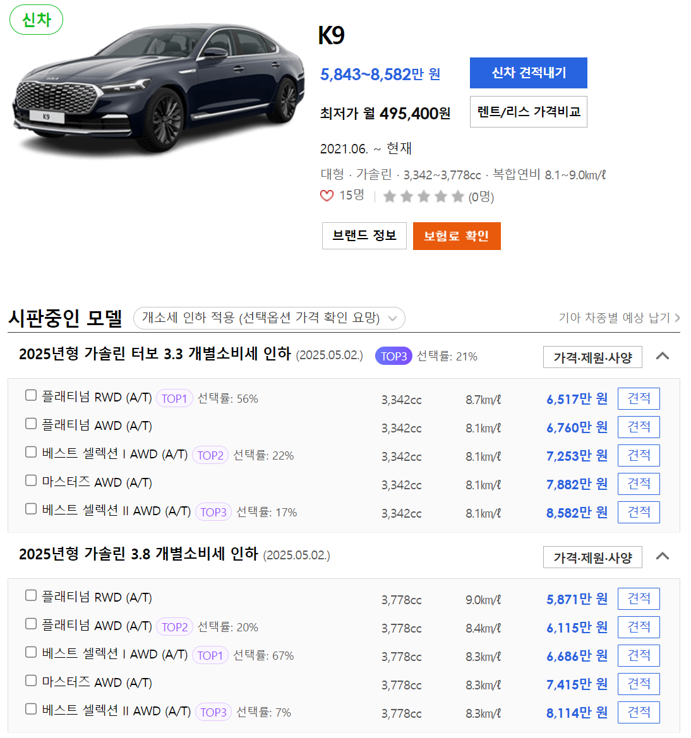
Task: Click 견적 for 8,582만 원 trim
Action: point(638,512)
